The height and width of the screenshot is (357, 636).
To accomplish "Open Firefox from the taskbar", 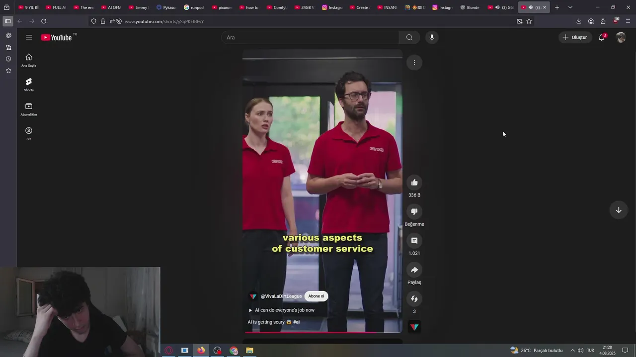I will [201, 351].
